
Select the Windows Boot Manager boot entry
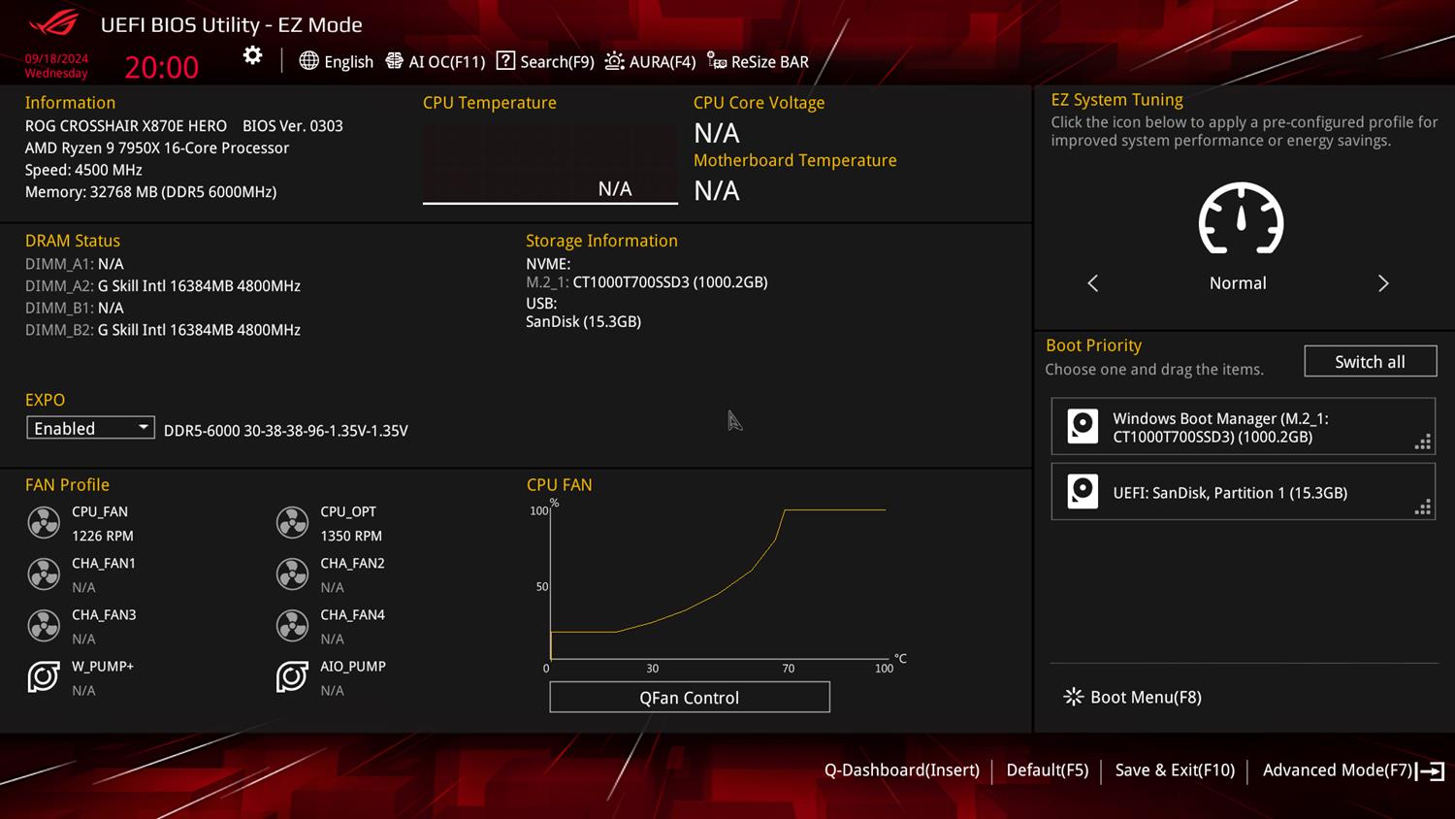(1242, 427)
